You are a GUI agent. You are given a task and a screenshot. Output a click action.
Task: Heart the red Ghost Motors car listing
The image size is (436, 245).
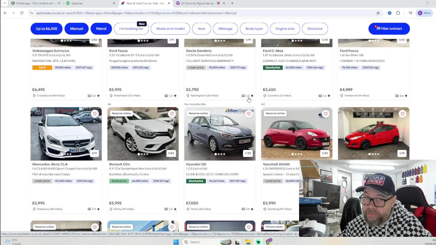(x=403, y=114)
